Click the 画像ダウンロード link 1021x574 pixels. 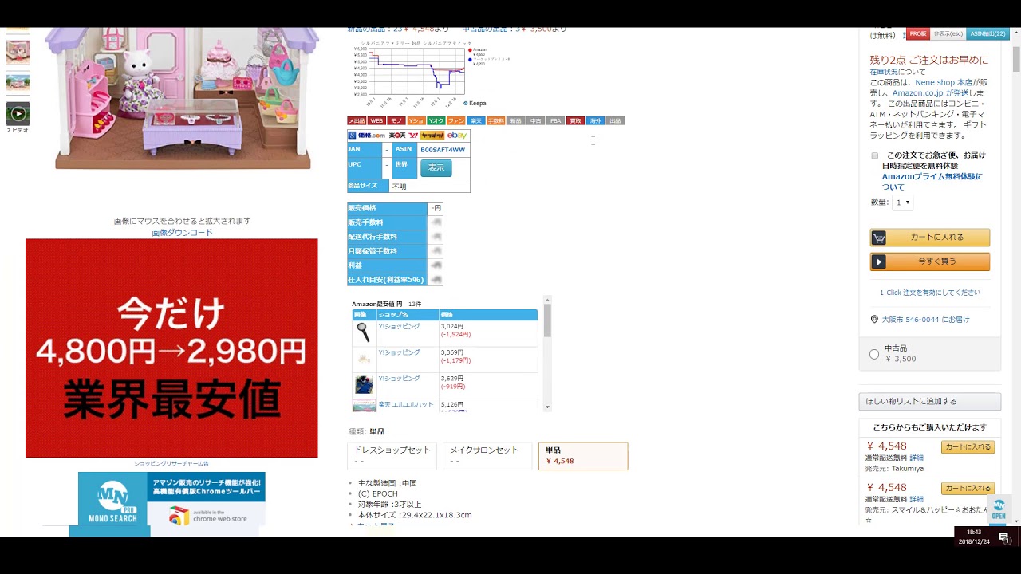(182, 233)
